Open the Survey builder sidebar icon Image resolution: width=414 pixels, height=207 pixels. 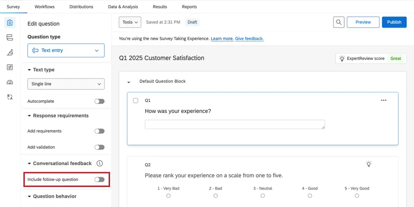pos(10,23)
